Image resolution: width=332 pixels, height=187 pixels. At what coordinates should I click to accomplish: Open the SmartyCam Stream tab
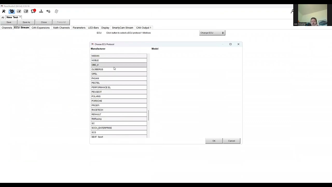[122, 28]
